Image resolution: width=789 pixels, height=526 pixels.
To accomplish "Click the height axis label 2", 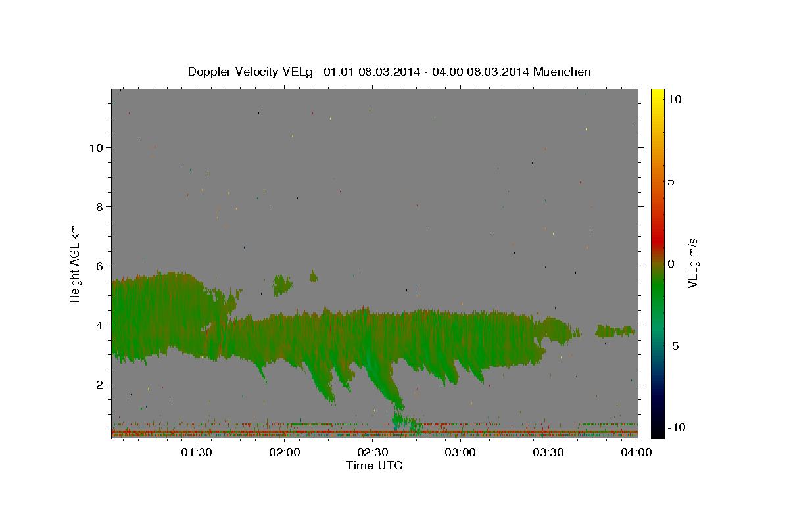I will (x=99, y=385).
